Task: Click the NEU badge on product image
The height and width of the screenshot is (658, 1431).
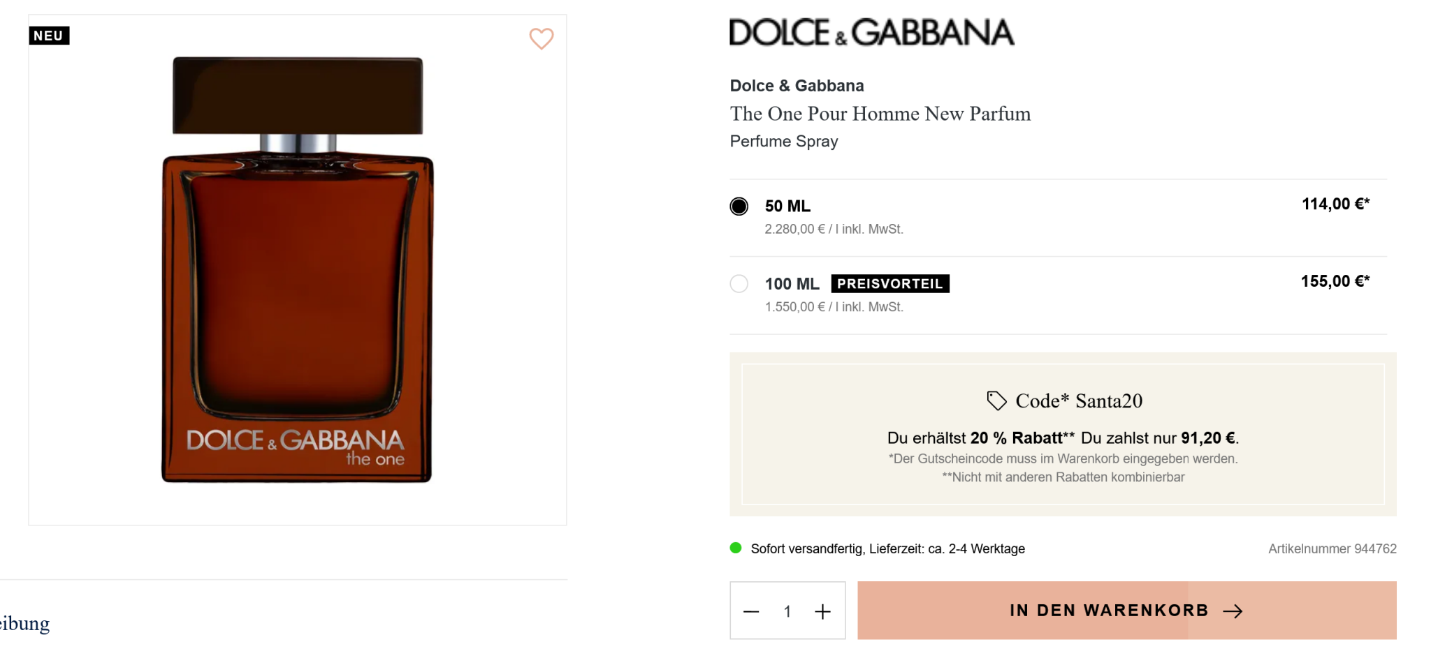Action: click(x=49, y=36)
